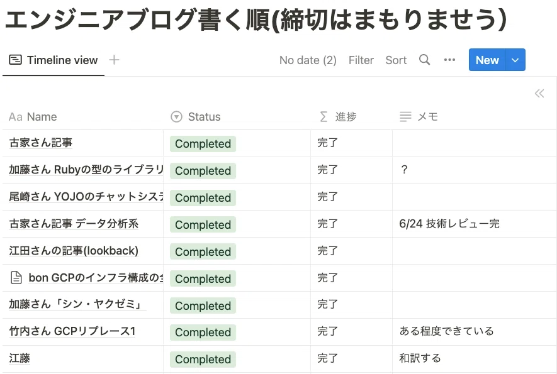Image resolution: width=557 pixels, height=374 pixels.
Task: Click the blue New button
Action: tap(487, 60)
